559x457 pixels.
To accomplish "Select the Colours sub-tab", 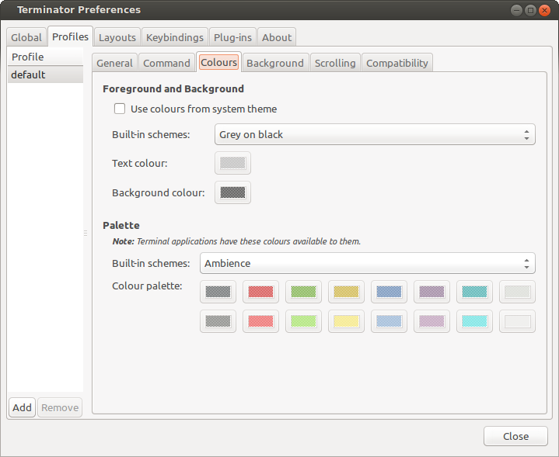I will [219, 62].
